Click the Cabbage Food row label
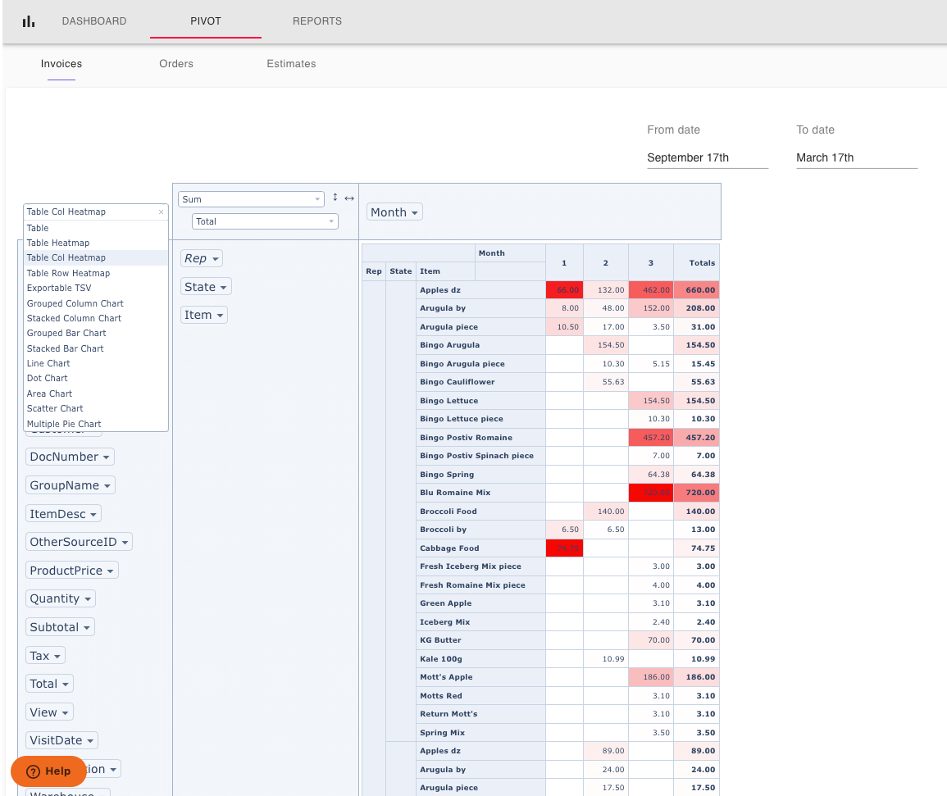This screenshot has width=947, height=796. [x=480, y=548]
